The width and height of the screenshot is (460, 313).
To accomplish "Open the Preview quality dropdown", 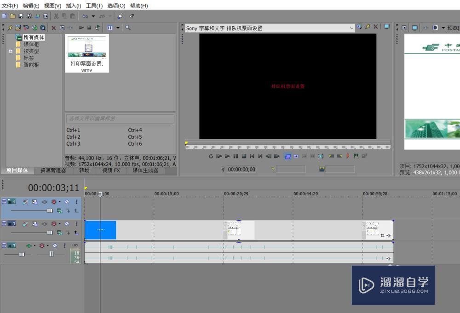I will [x=453, y=28].
